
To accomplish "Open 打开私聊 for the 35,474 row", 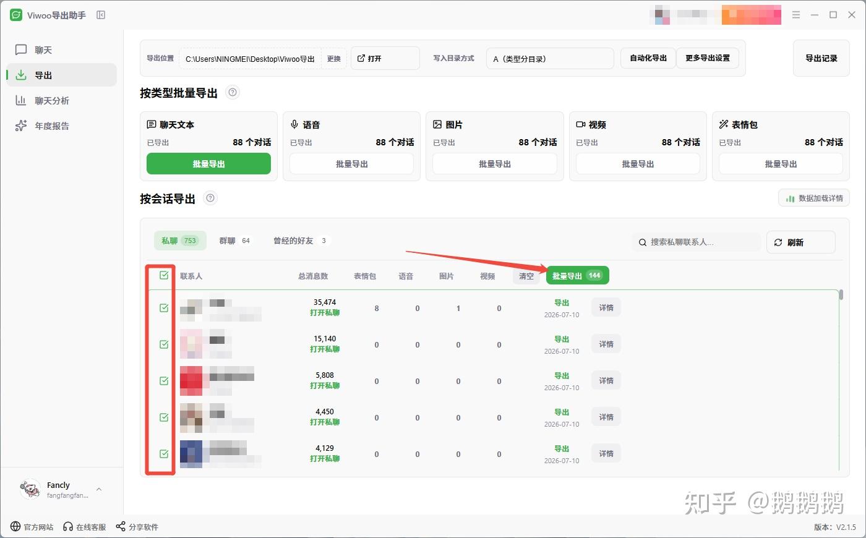I will [325, 313].
